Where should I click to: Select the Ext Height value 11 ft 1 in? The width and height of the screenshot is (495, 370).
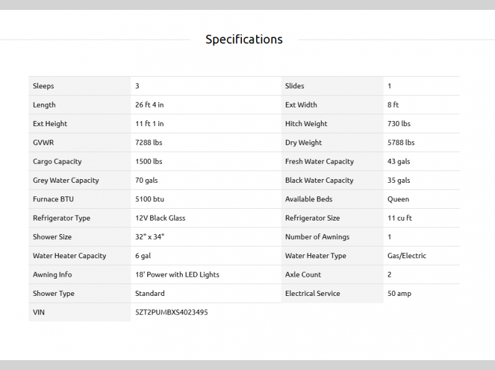pos(150,124)
